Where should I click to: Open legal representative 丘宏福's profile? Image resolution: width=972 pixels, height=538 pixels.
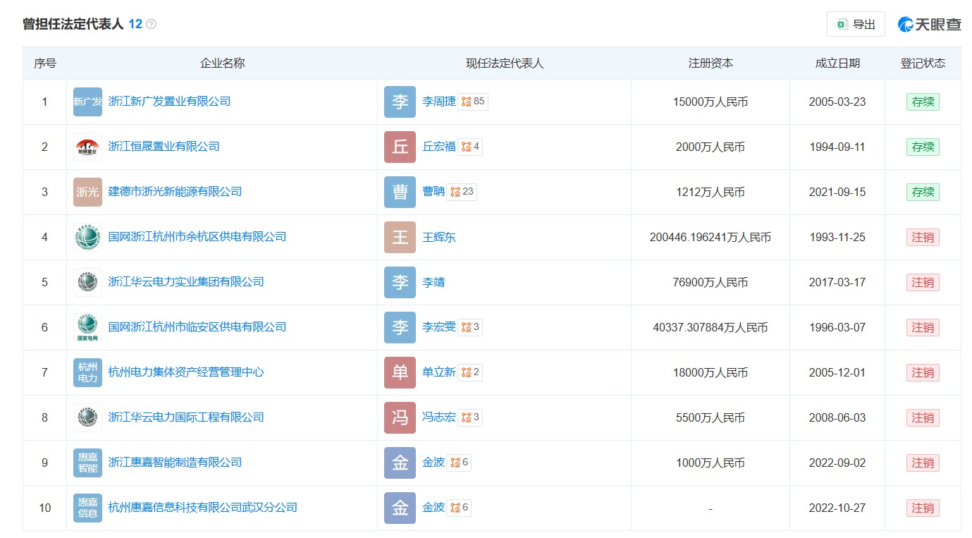tap(439, 147)
